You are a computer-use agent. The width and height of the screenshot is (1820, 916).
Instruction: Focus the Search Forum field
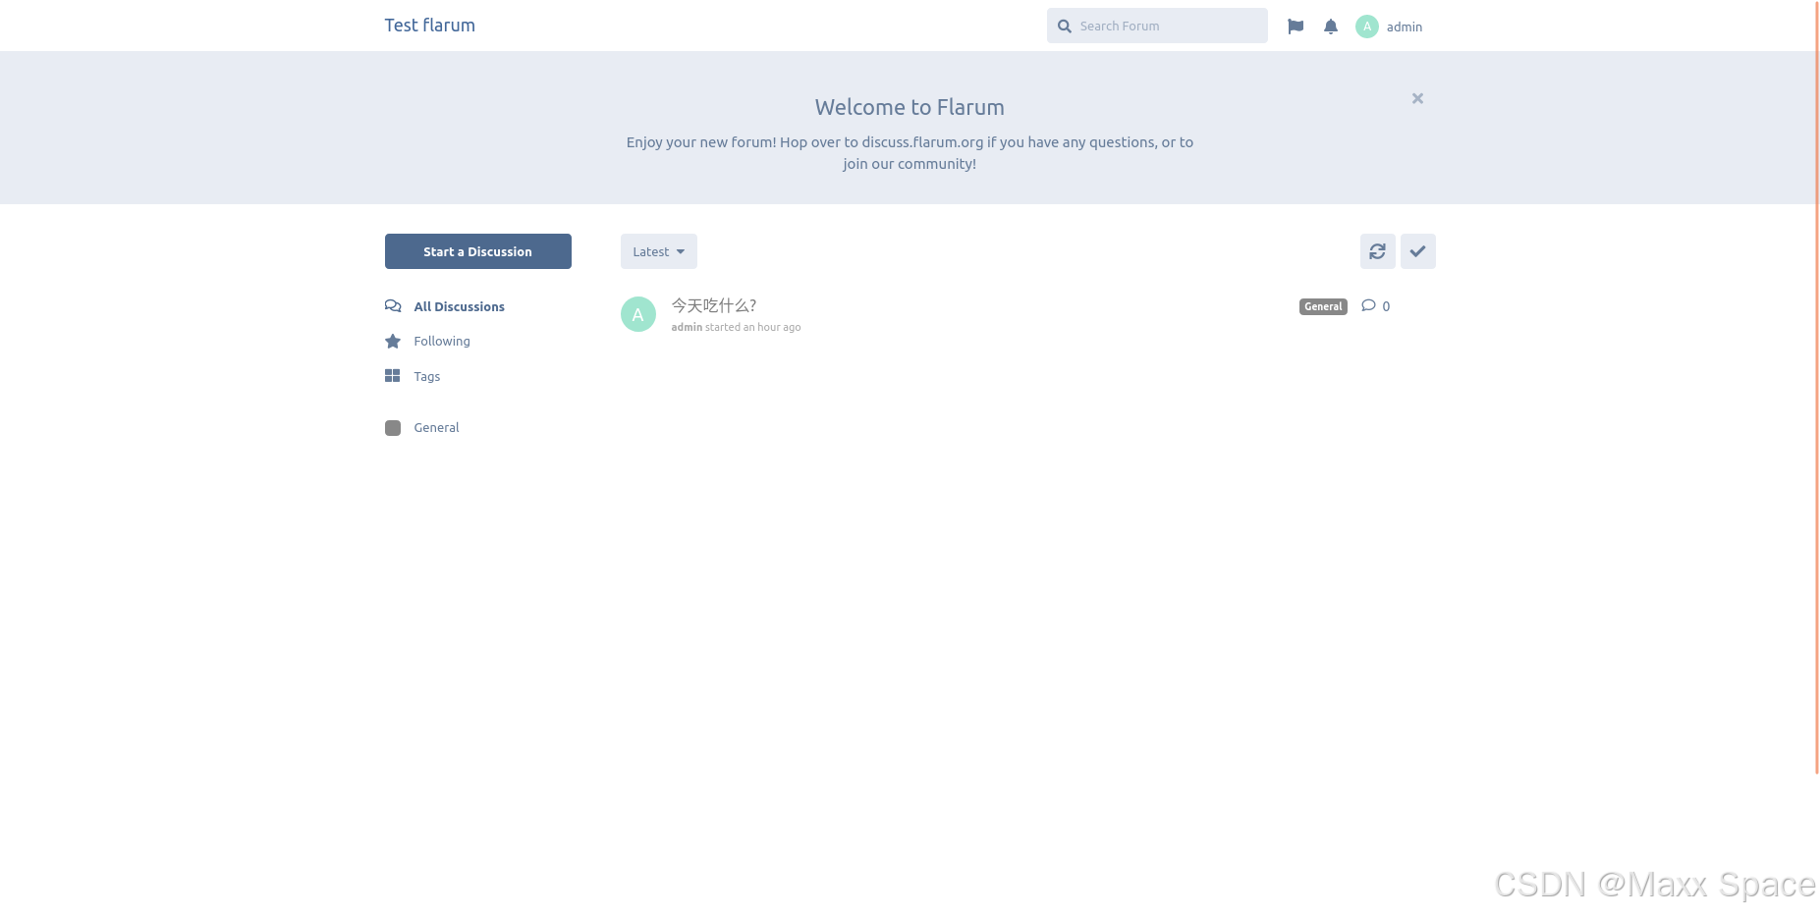point(1157,27)
